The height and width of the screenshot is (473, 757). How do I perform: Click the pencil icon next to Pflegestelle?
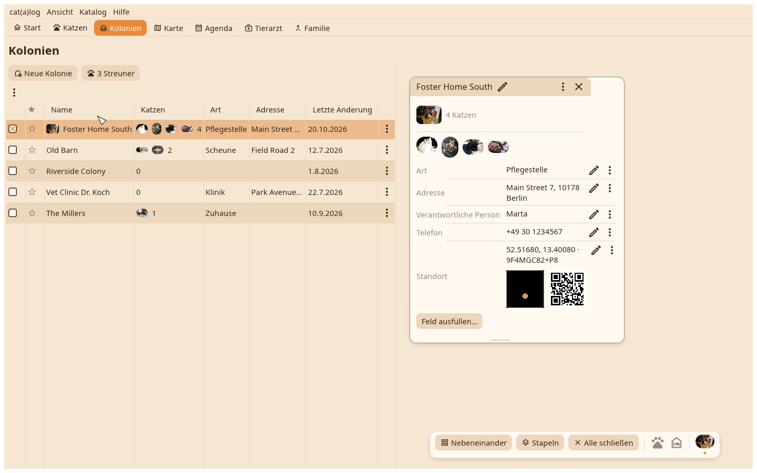594,170
